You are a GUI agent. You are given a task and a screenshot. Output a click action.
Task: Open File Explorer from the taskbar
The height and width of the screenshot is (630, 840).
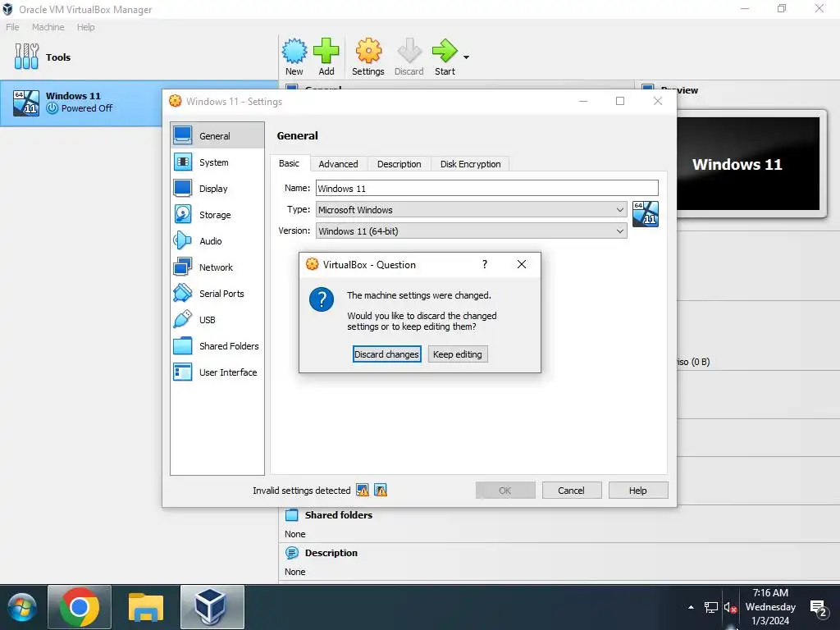click(146, 607)
